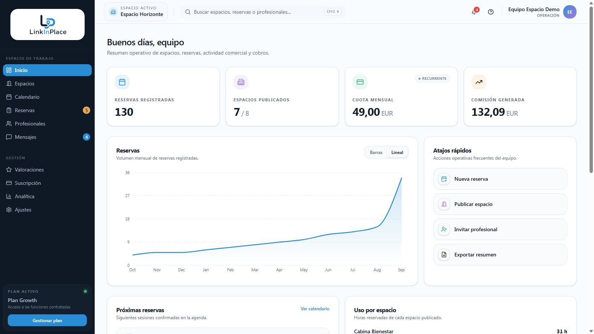Click the Espacio activo building icon
The height and width of the screenshot is (334, 594).
113,12
